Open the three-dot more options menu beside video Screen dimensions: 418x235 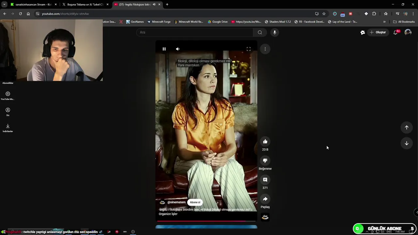coord(265,49)
